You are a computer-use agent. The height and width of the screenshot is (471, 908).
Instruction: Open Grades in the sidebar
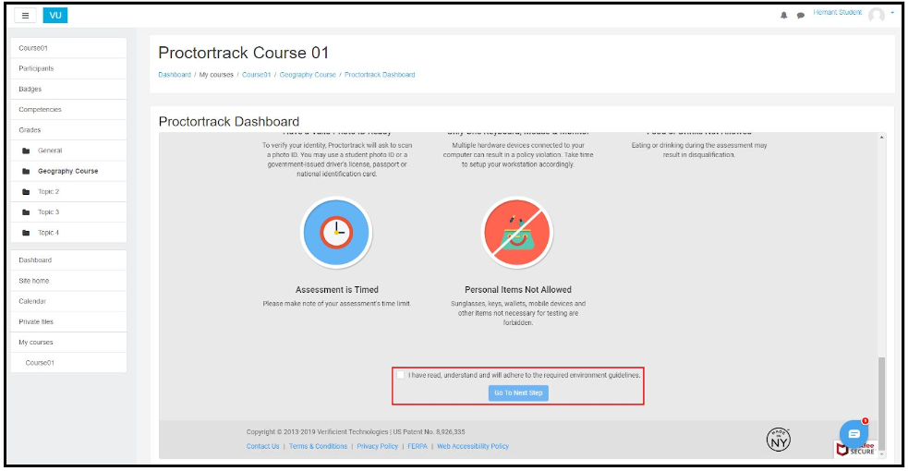68,130
